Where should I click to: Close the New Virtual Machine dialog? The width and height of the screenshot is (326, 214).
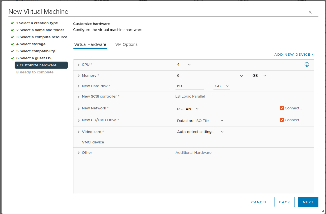[310, 12]
